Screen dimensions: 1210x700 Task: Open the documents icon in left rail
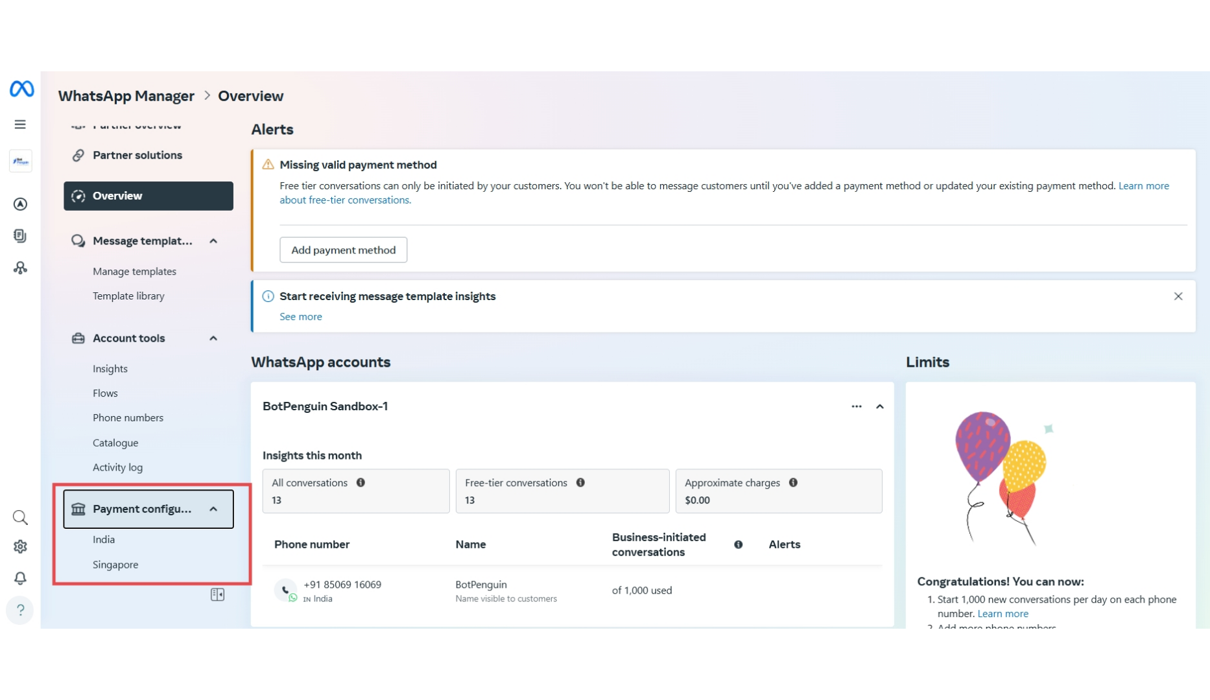click(20, 236)
